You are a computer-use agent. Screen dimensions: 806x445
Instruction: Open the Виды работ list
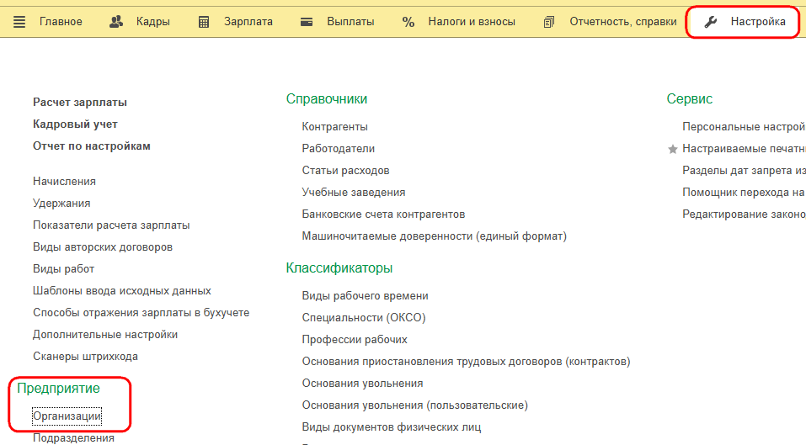[x=64, y=269]
